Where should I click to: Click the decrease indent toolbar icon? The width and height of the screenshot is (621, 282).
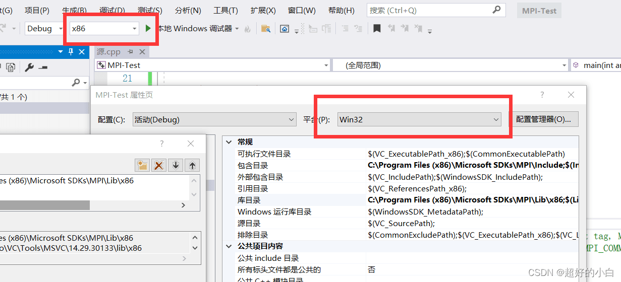(x=345, y=29)
